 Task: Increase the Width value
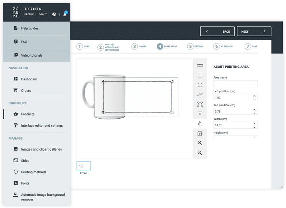(254, 124)
